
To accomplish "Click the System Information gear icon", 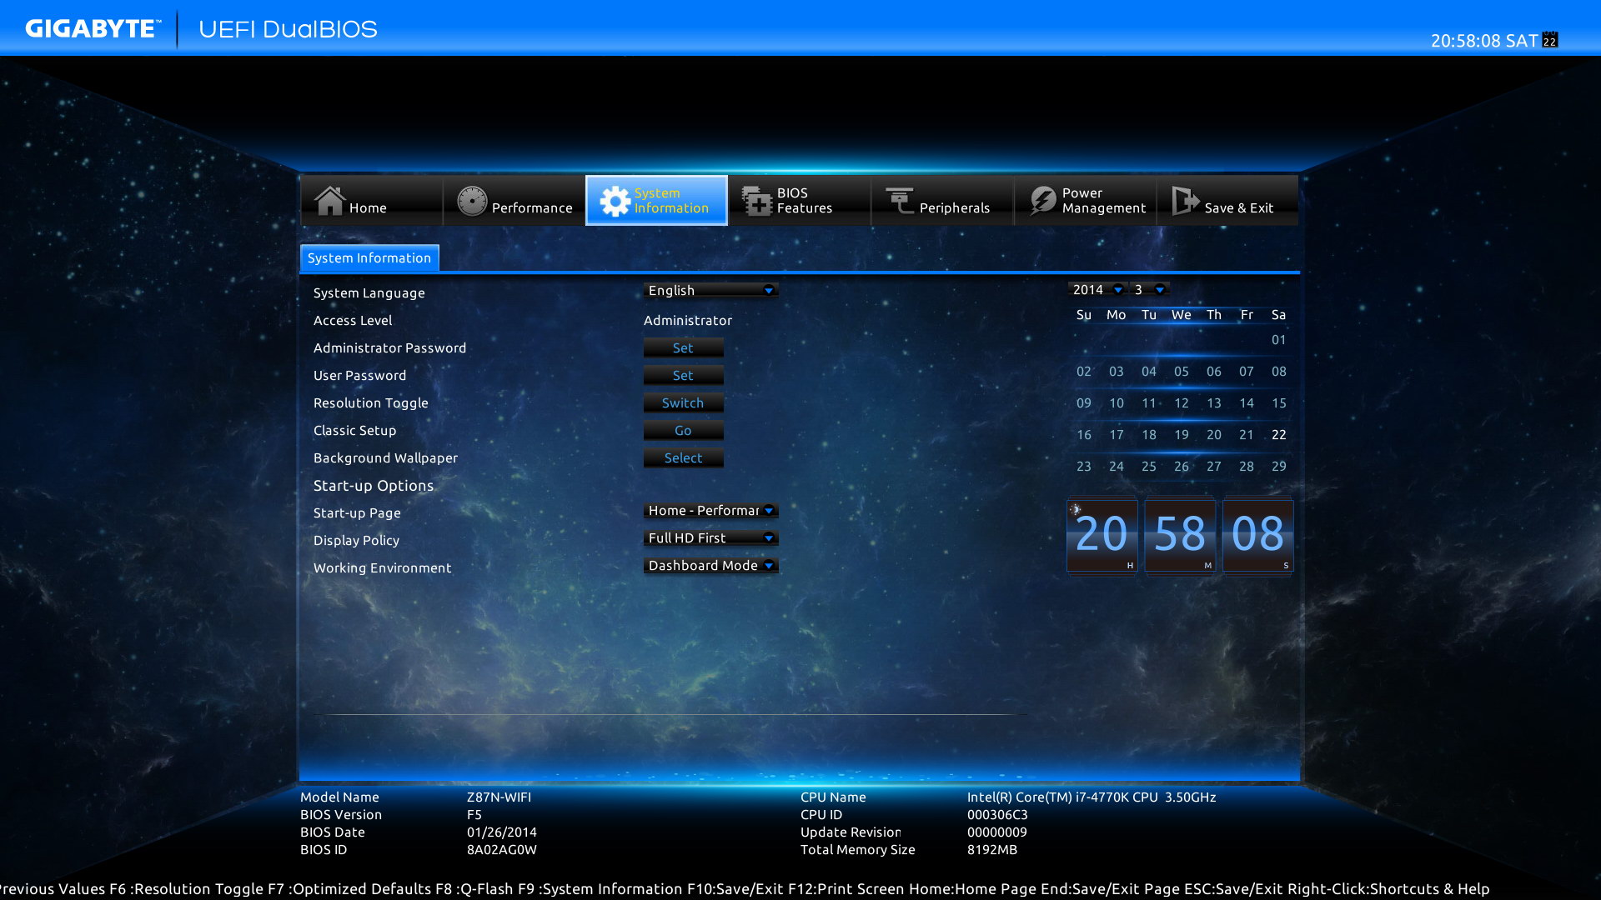I will pos(615,201).
